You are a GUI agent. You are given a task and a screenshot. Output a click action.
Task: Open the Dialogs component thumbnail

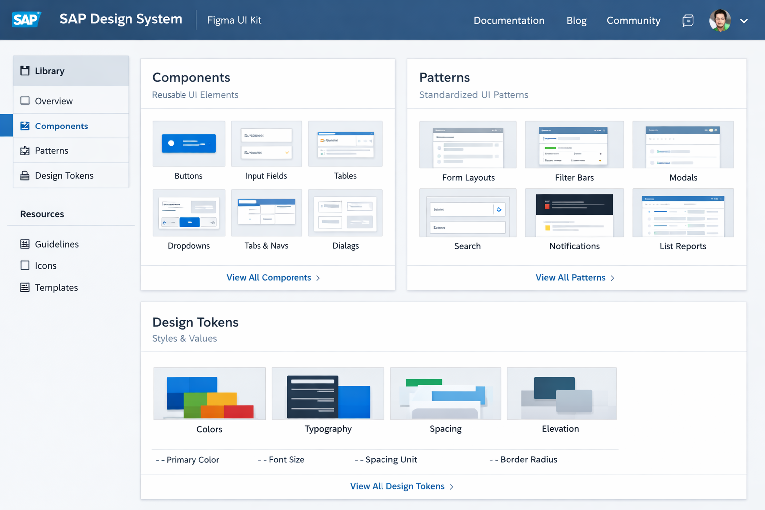click(345, 213)
